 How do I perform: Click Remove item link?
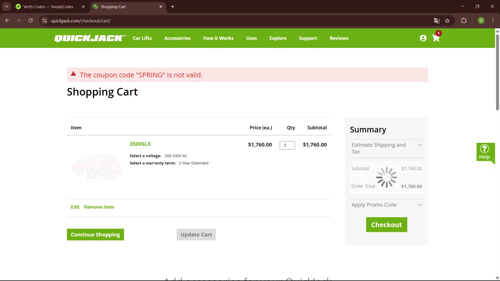pyautogui.click(x=99, y=207)
